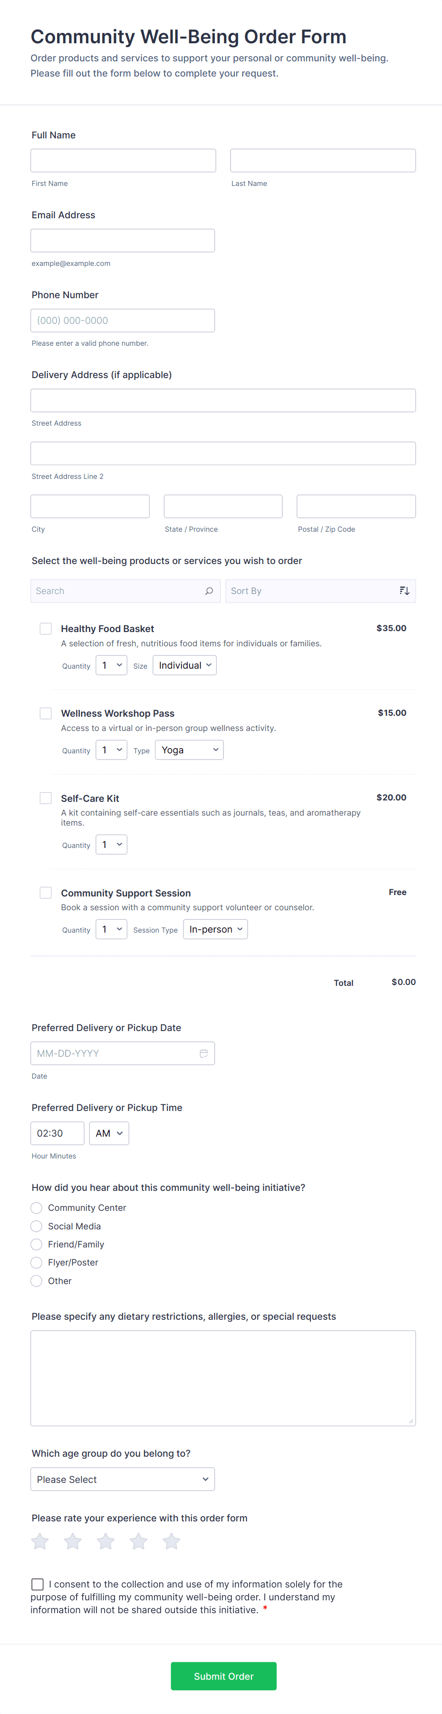Click the Sort By sort-order icon
The height and width of the screenshot is (1714, 442).
tap(404, 591)
